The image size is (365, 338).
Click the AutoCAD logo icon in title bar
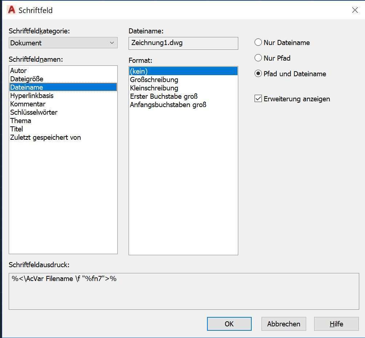click(x=12, y=10)
